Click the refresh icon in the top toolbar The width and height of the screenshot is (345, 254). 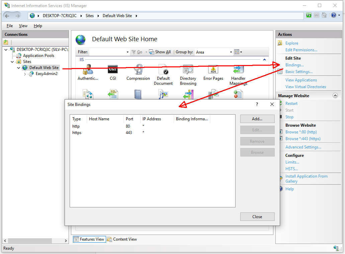[x=309, y=15]
